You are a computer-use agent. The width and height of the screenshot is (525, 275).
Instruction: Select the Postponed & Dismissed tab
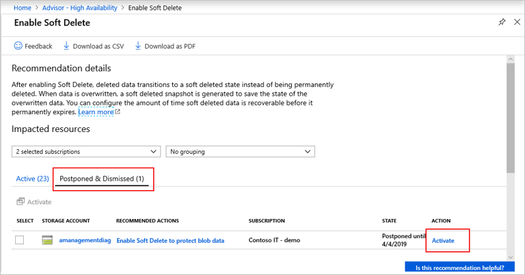click(103, 179)
